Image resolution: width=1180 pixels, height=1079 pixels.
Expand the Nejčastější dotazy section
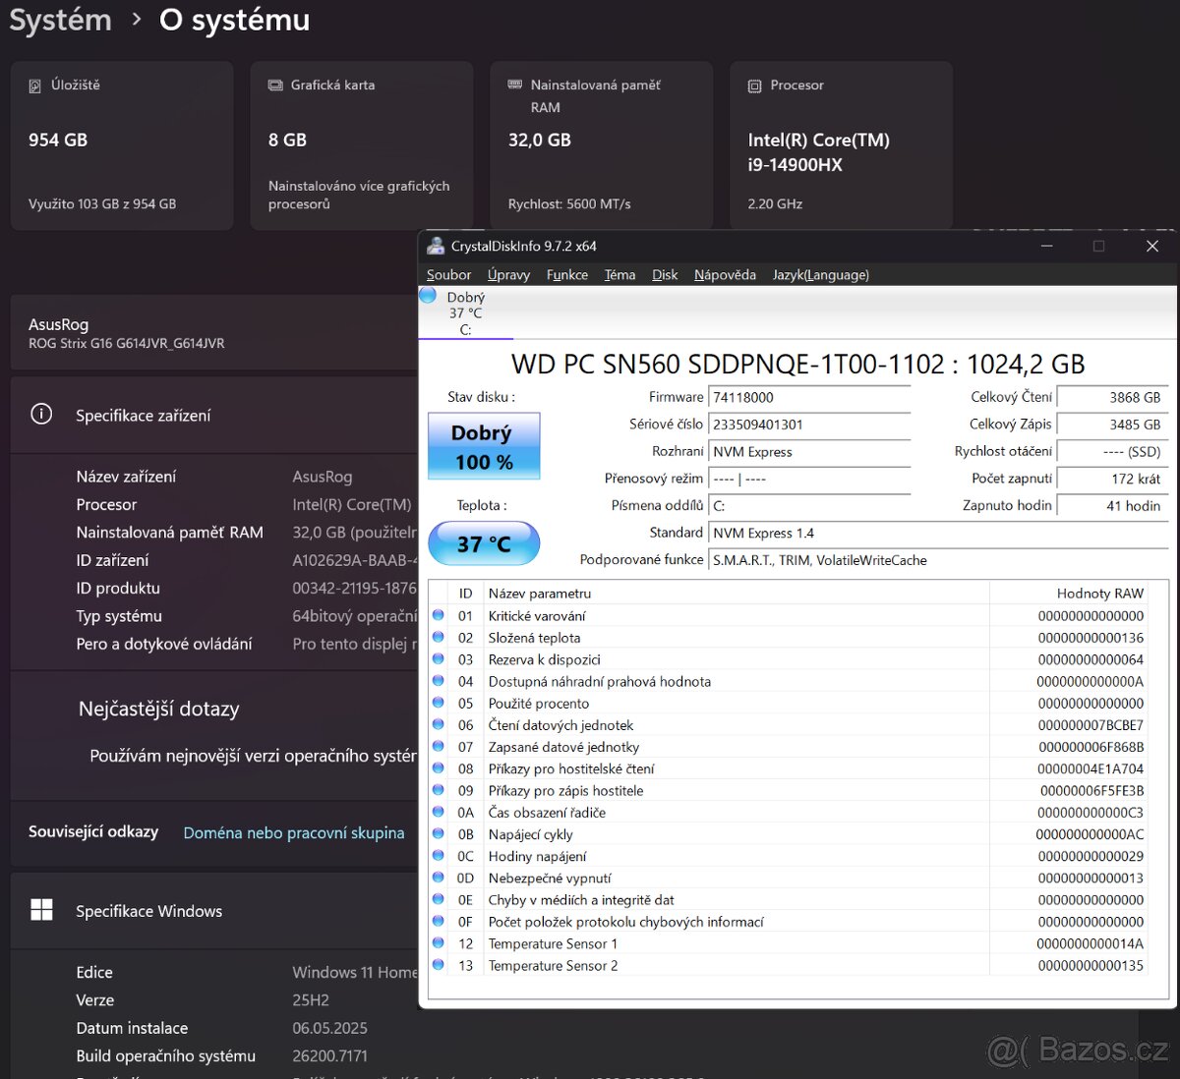(x=158, y=709)
